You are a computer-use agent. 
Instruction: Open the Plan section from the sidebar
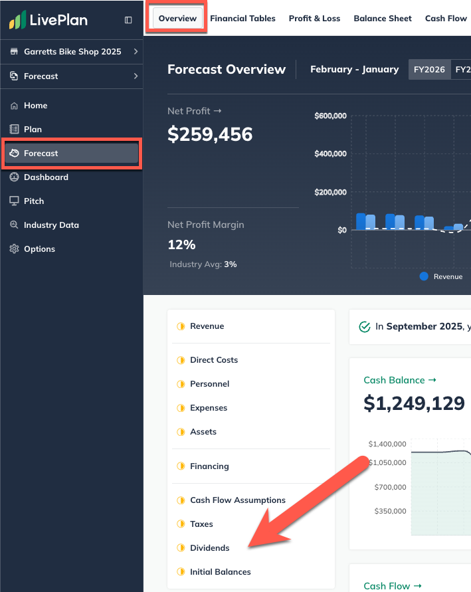point(15,129)
